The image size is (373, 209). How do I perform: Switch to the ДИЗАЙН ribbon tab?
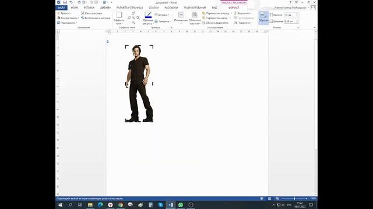coord(105,8)
